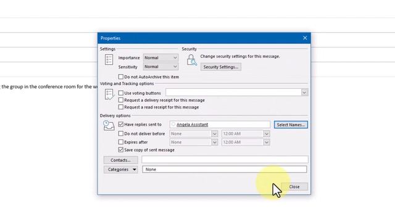Click the Security Settings button
395x222 pixels.
coord(221,67)
